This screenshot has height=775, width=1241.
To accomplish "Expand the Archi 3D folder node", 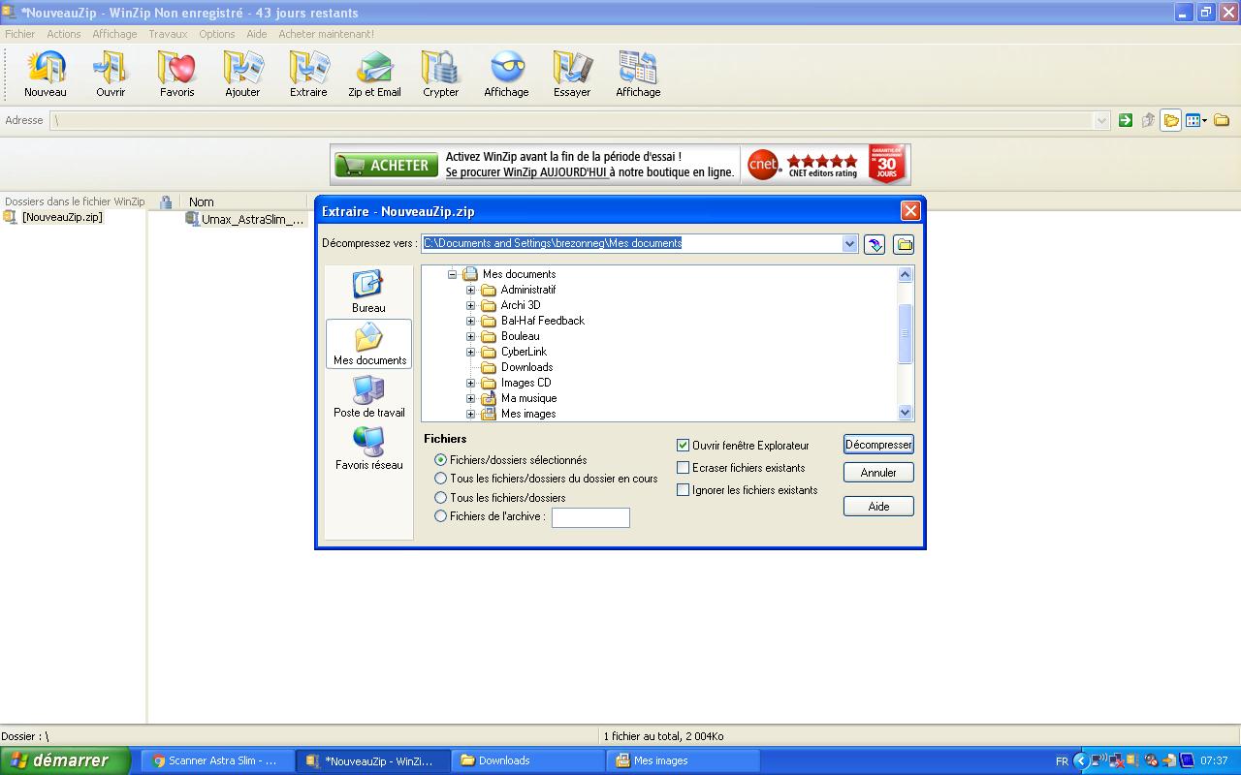I will pyautogui.click(x=471, y=305).
